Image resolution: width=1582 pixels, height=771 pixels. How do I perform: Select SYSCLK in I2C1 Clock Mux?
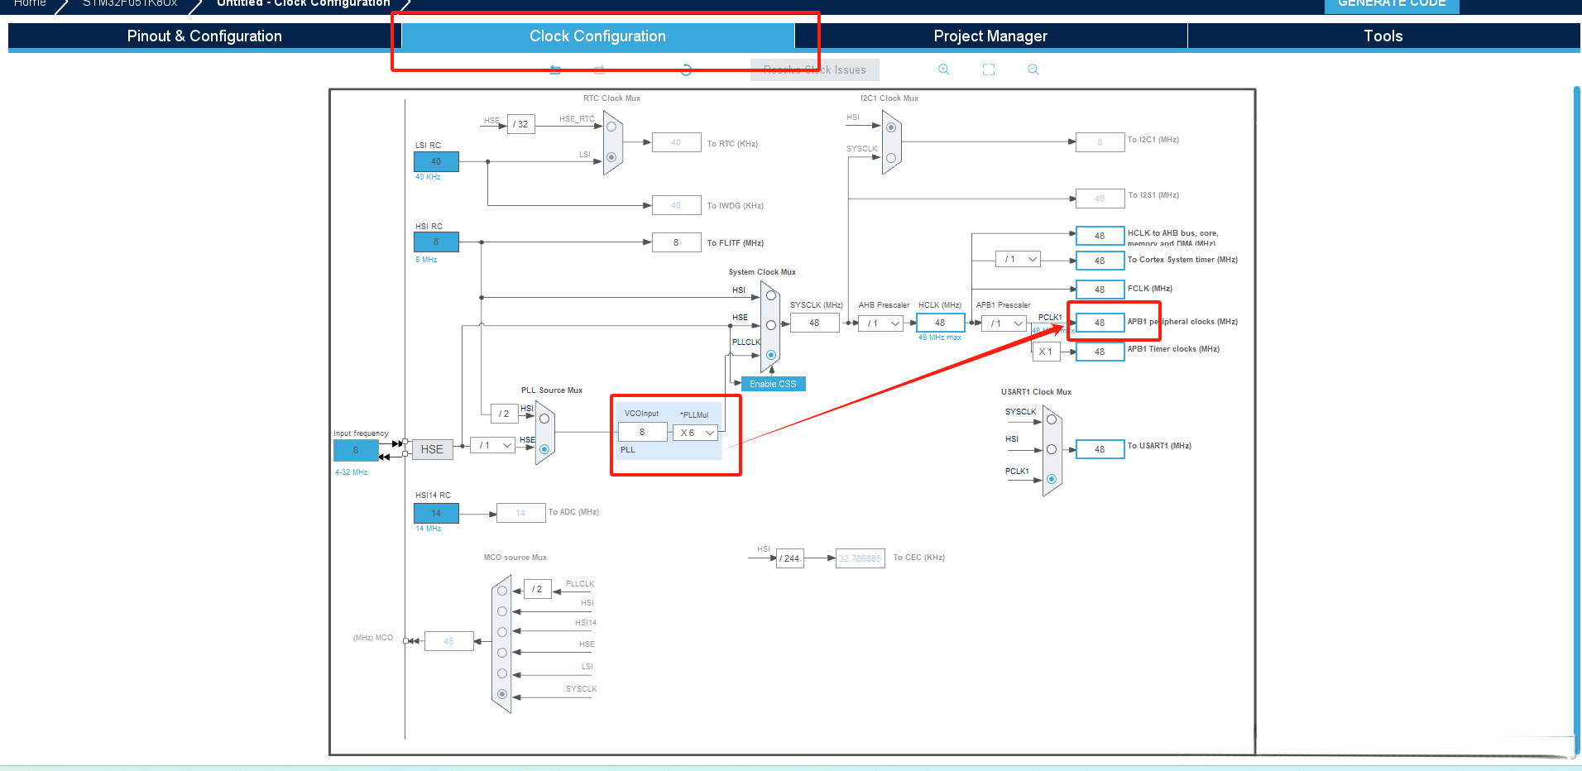[x=891, y=157]
